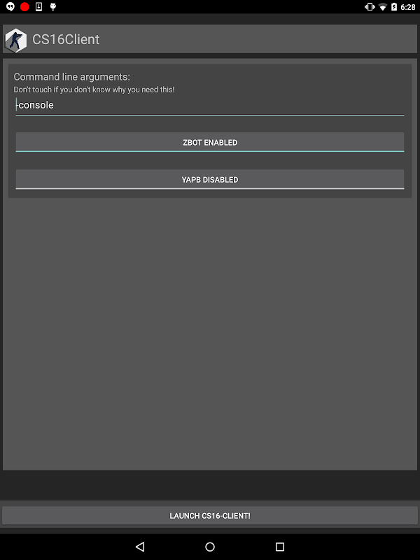Tap the Android debug notification icon
The image size is (420, 560).
coord(53,7)
